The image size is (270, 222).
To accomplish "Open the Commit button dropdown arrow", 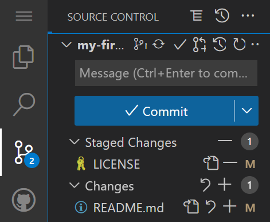I will point(246,111).
